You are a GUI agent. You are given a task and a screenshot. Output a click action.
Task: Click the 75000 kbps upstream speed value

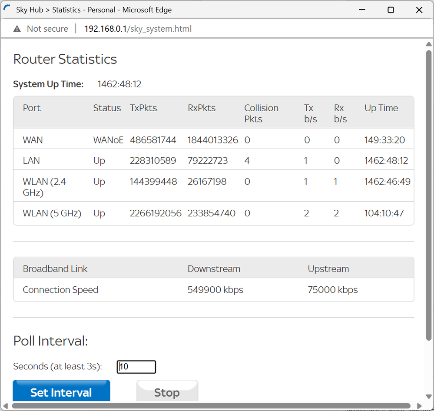point(332,290)
